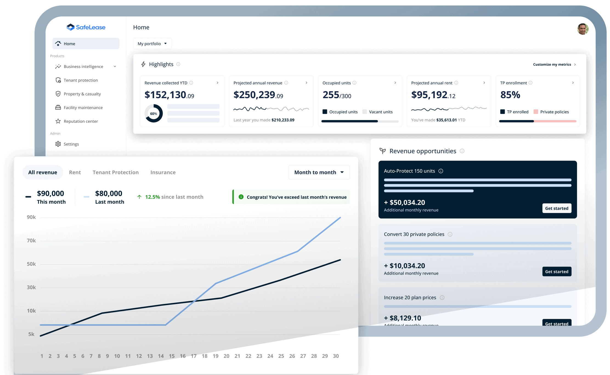Click the SafeLease logo icon

tap(70, 27)
